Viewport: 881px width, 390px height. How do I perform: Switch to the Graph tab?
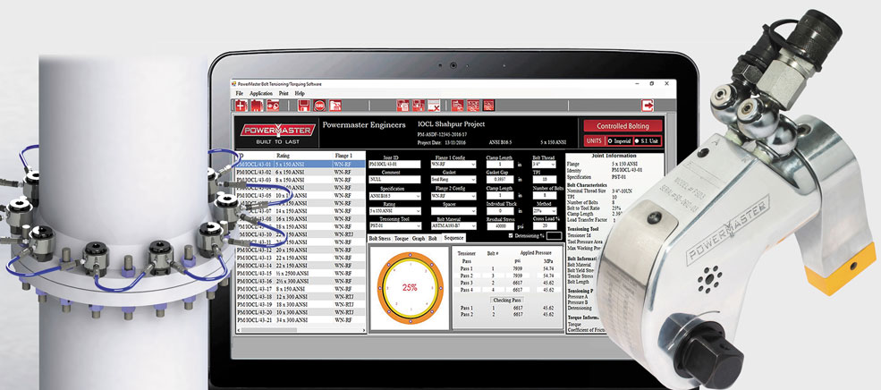[419, 238]
